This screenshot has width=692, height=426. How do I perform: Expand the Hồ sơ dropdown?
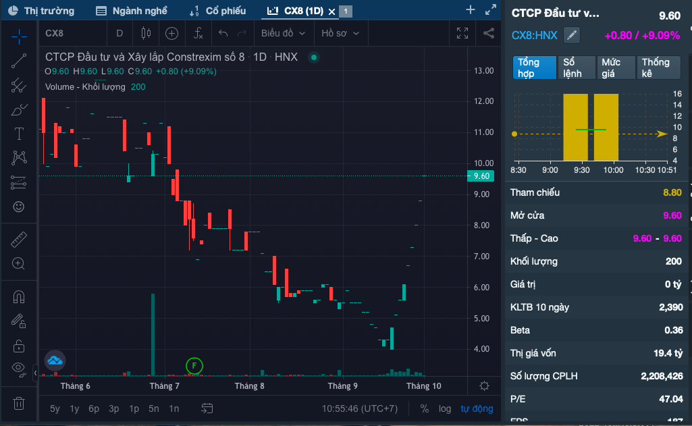click(x=340, y=33)
